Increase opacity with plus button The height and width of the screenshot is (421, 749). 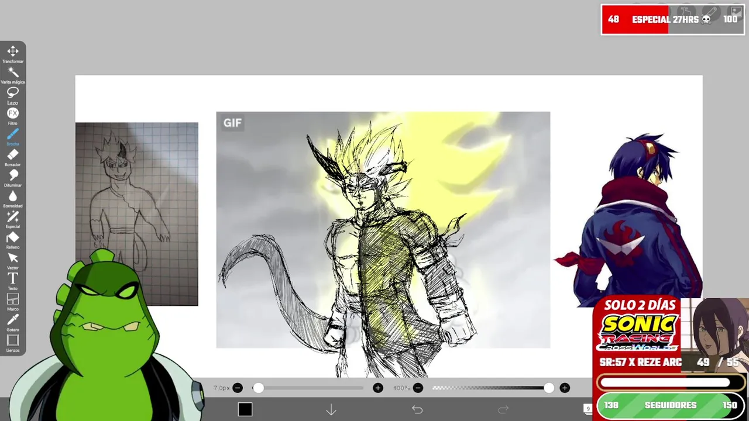click(565, 388)
